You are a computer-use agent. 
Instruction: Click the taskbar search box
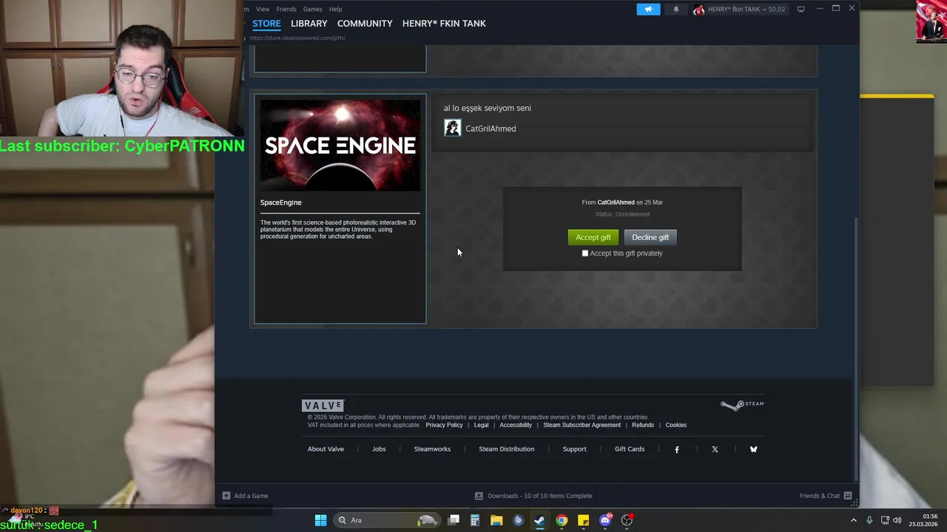[386, 520]
